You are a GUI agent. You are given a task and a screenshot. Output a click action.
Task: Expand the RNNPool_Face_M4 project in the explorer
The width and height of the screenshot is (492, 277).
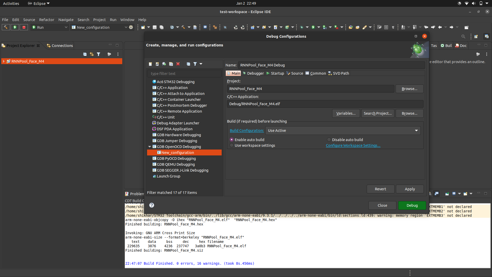(x=4, y=61)
